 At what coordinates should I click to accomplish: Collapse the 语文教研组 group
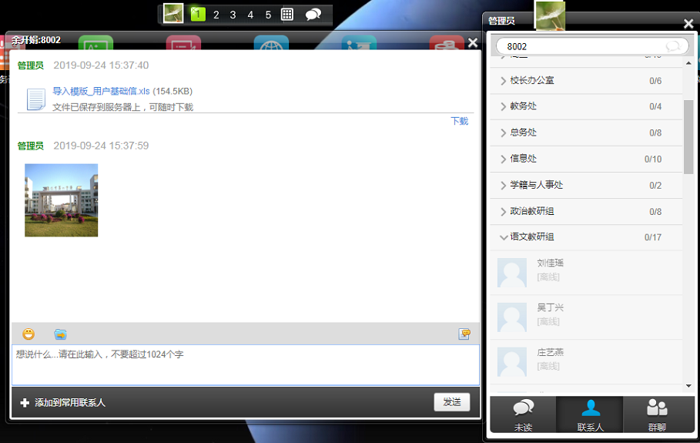pyautogui.click(x=504, y=237)
